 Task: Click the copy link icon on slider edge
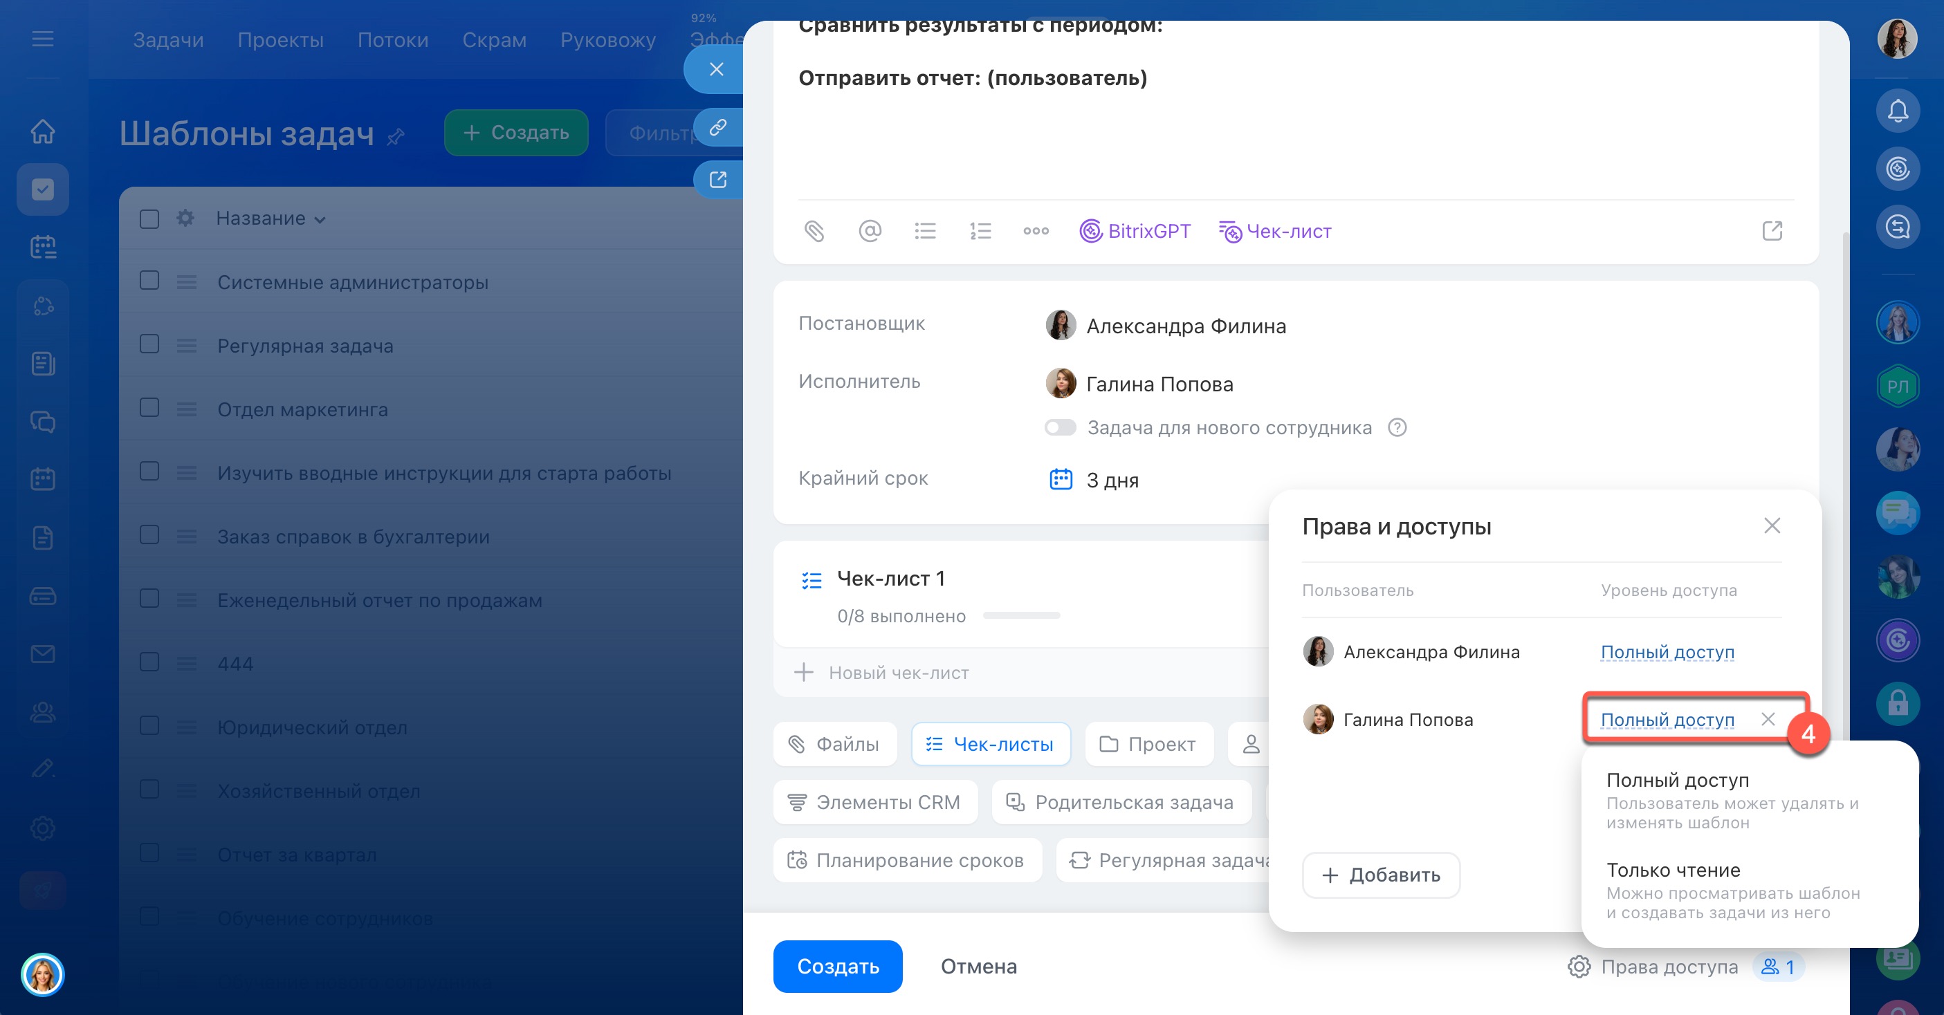tap(717, 127)
